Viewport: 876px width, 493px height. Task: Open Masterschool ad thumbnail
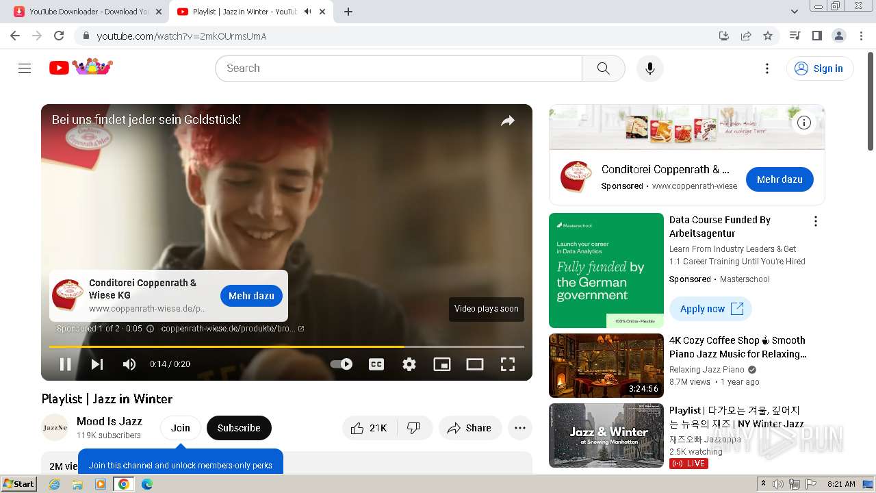(x=606, y=270)
